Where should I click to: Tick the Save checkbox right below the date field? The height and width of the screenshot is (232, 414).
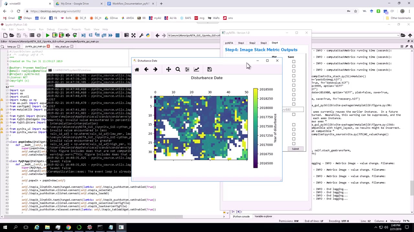click(294, 115)
